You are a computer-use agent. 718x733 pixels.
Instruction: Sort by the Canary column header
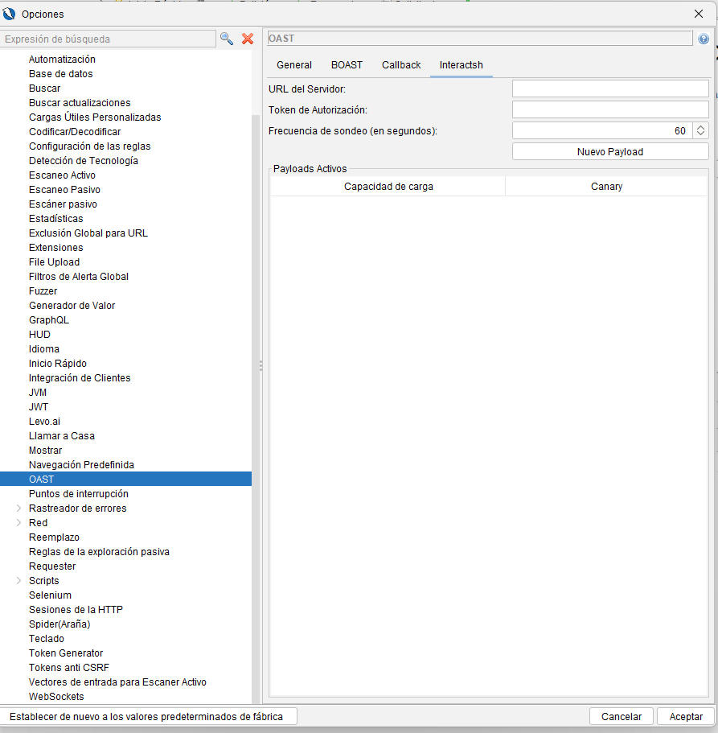(606, 187)
